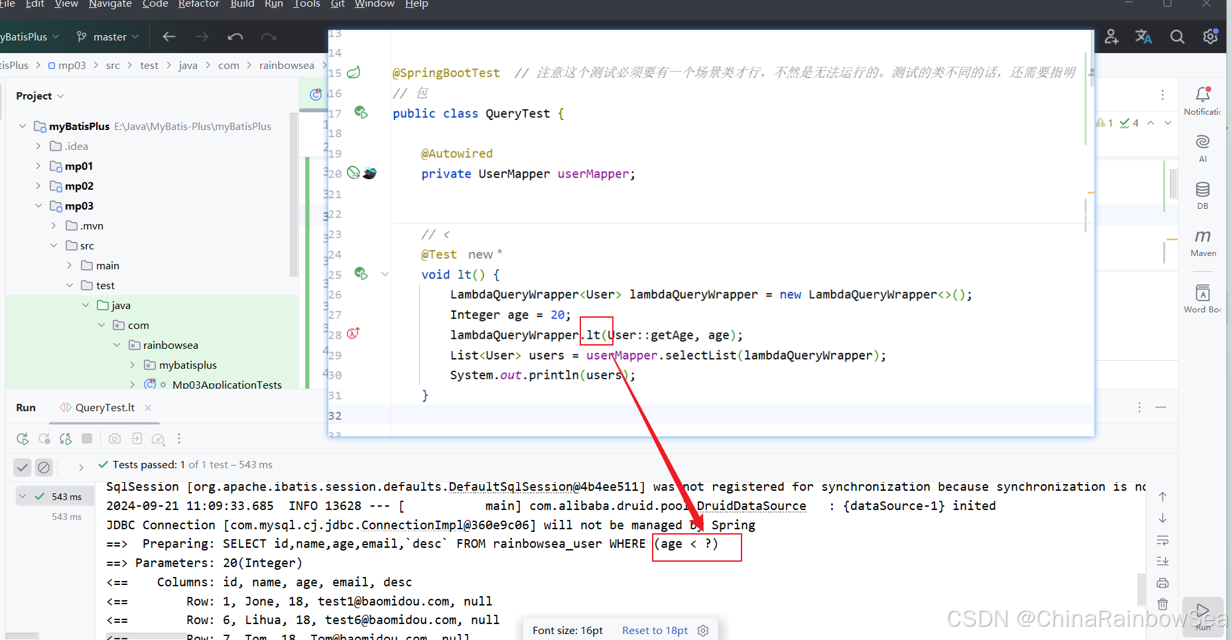The image size is (1231, 640).
Task: Open the Navigate menu
Action: [110, 5]
